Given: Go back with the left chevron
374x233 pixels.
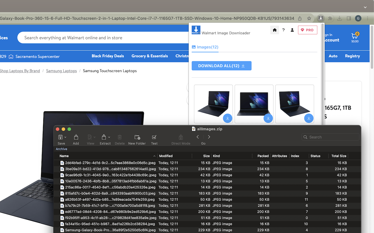Looking at the screenshot, I should click(x=198, y=137).
